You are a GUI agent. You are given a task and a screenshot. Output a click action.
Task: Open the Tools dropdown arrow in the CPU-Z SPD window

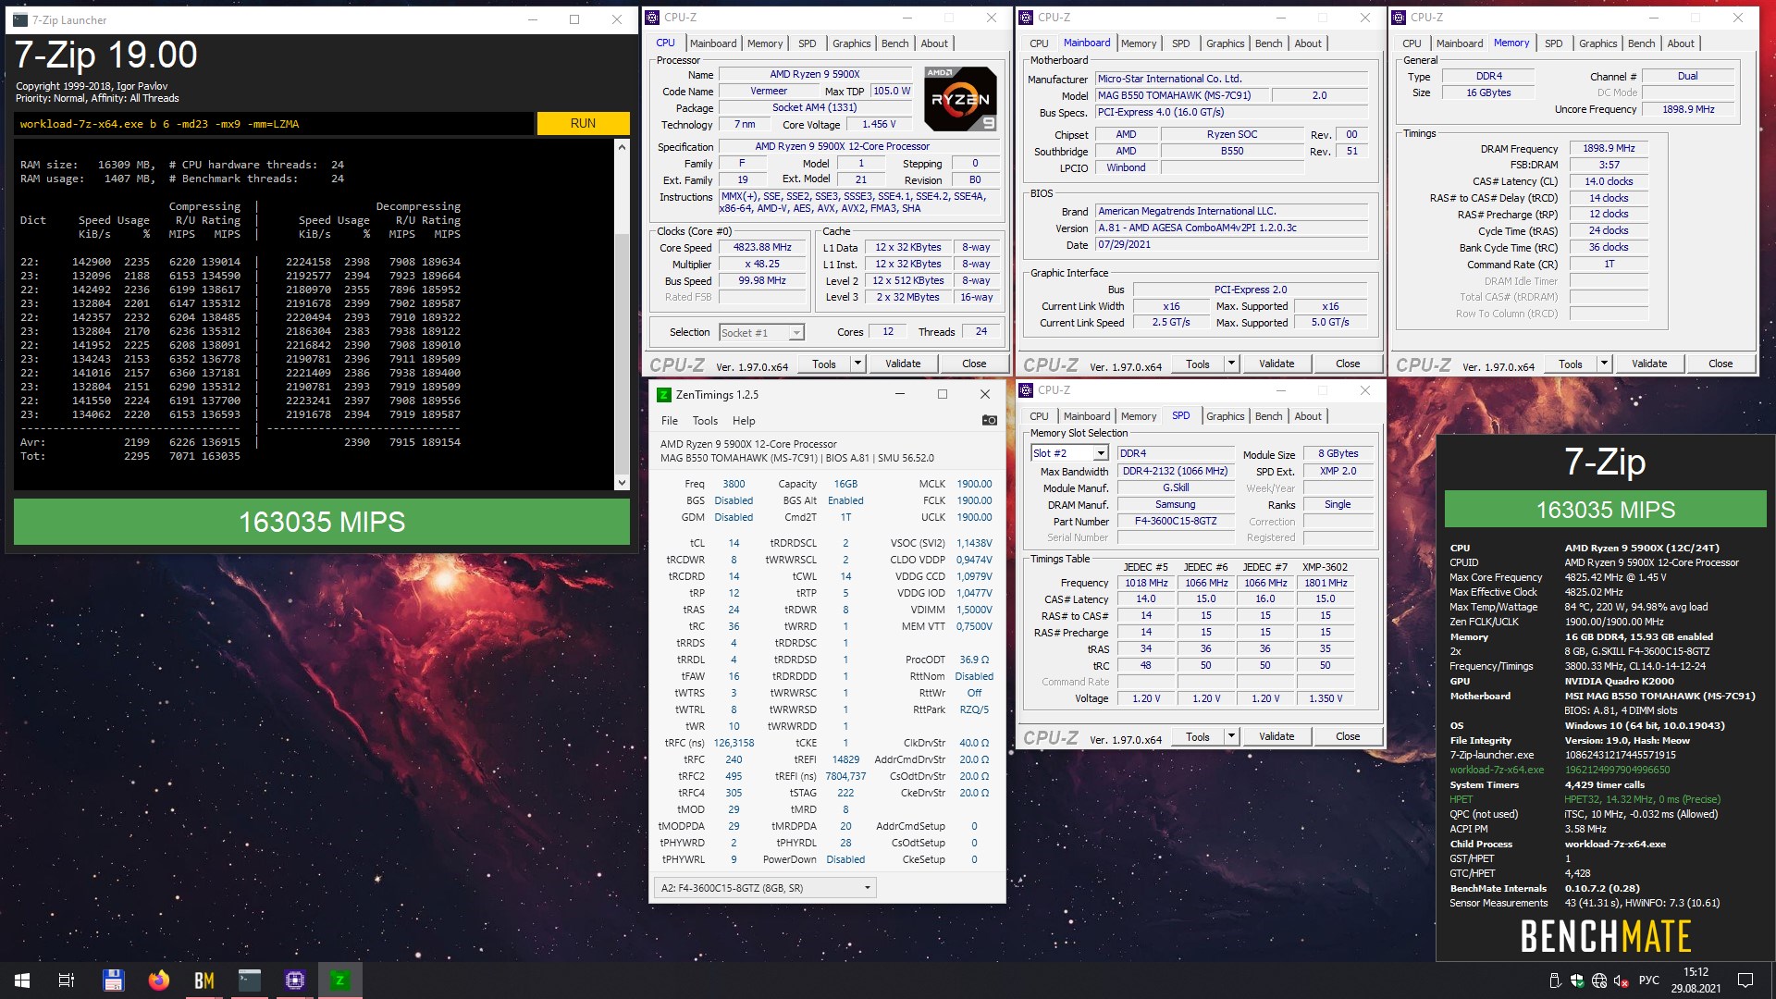1231,736
